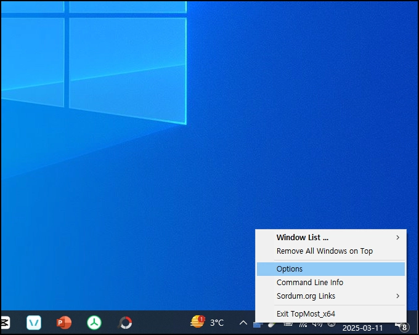Click the 3°C temperature reading
This screenshot has width=419, height=335.
click(217, 323)
